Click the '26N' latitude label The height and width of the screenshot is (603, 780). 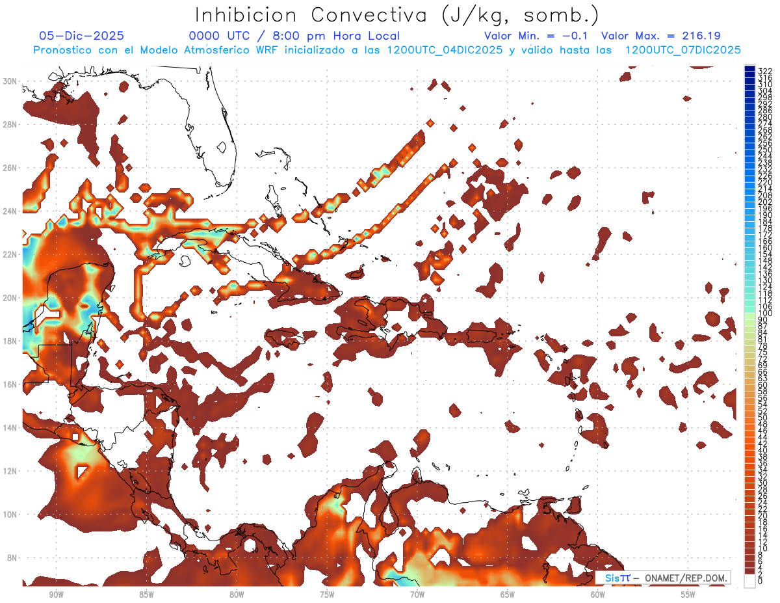tap(10, 167)
